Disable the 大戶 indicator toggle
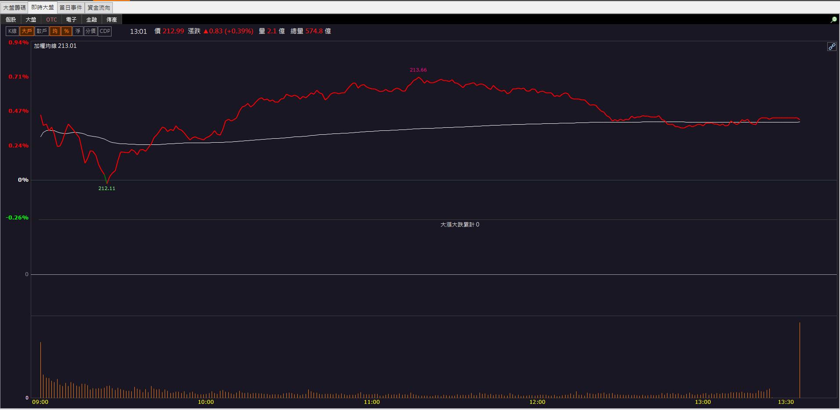Viewport: 840px width, 410px height. [27, 31]
